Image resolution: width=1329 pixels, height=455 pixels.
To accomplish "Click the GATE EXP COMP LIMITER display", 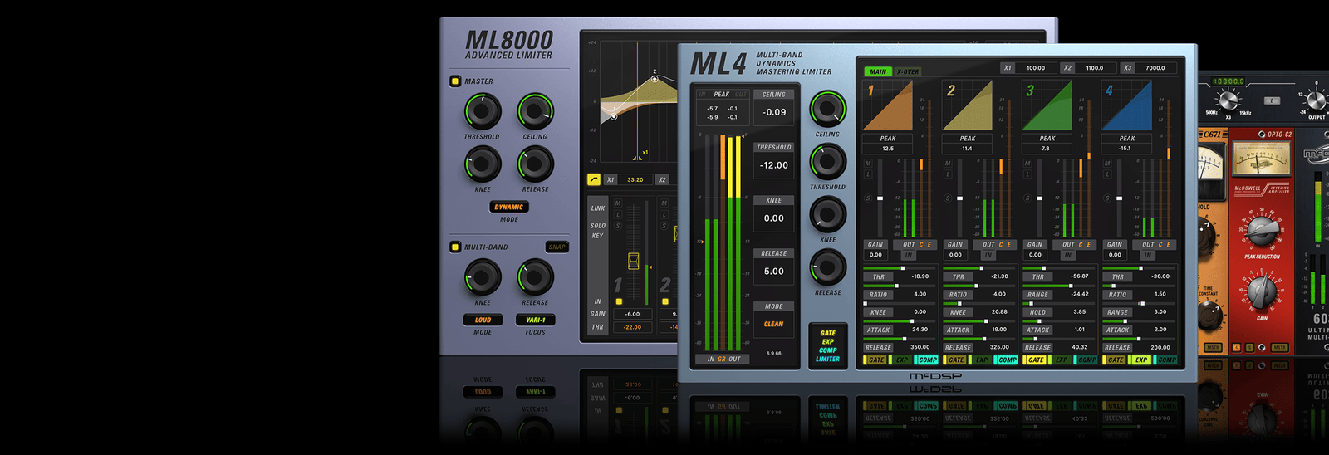I will [x=827, y=345].
